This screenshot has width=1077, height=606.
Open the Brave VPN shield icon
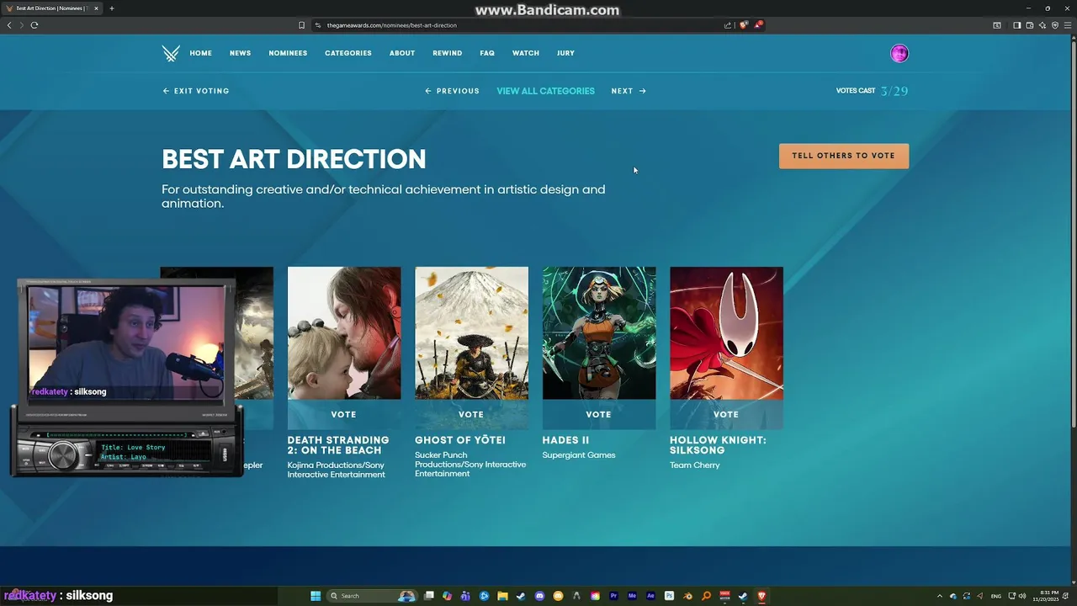[1055, 25]
